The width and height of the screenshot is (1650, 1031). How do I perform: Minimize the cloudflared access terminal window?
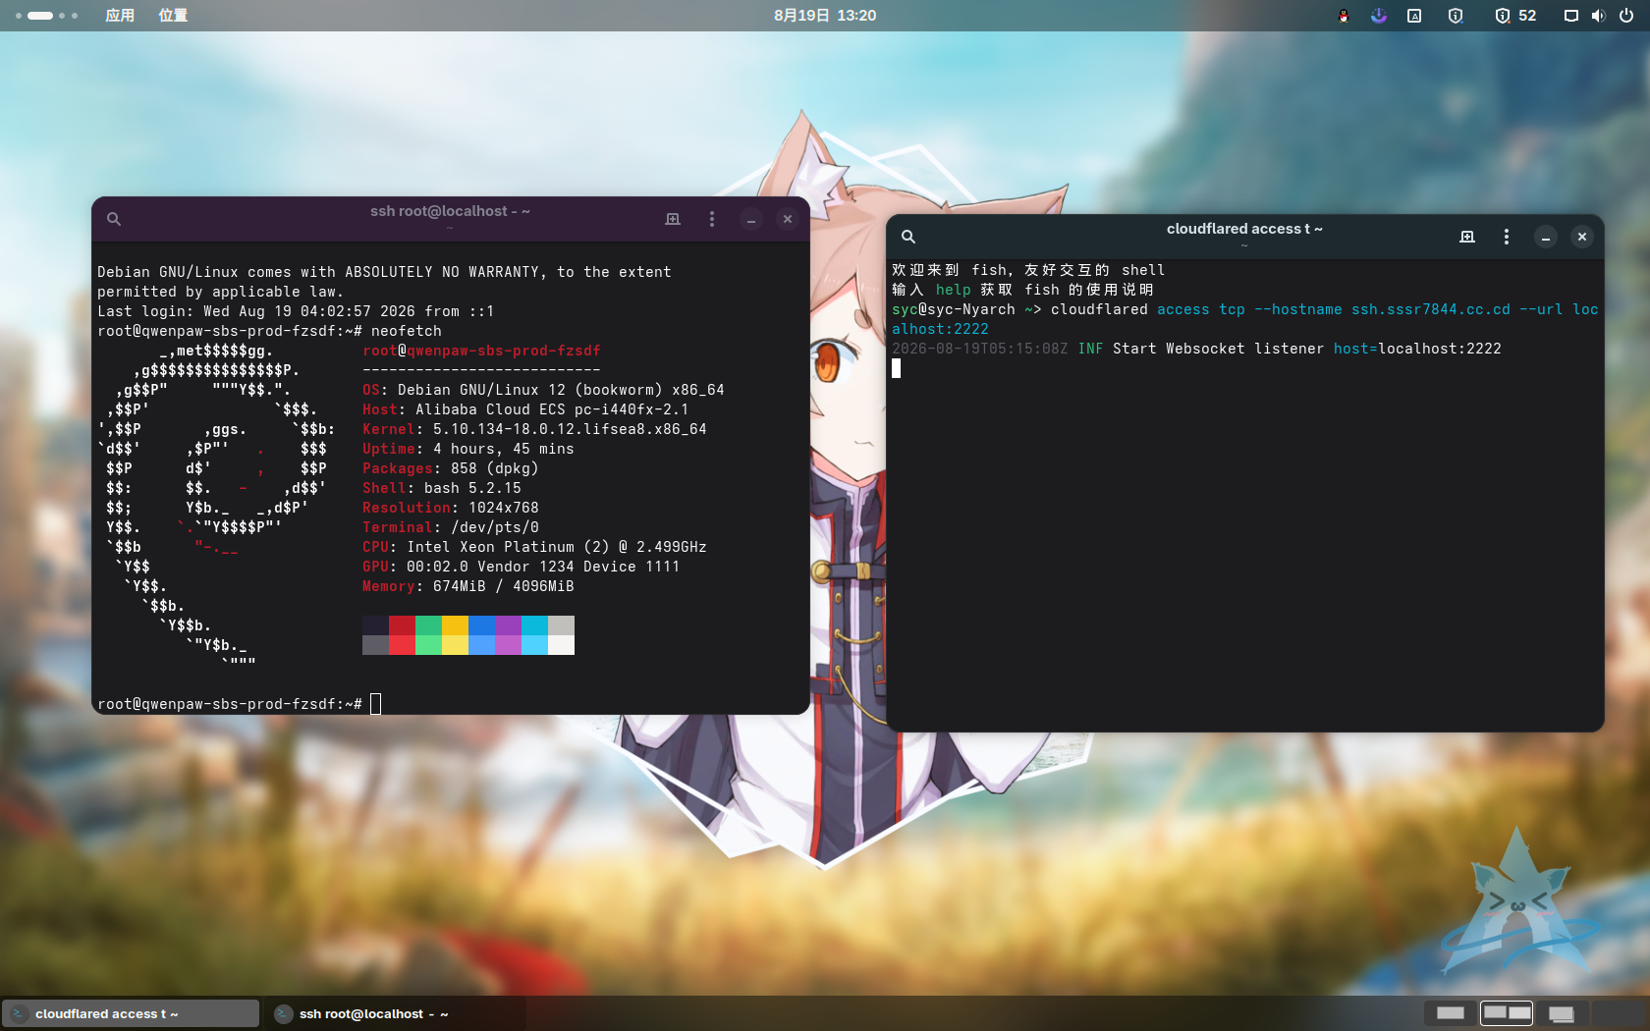pyautogui.click(x=1546, y=237)
